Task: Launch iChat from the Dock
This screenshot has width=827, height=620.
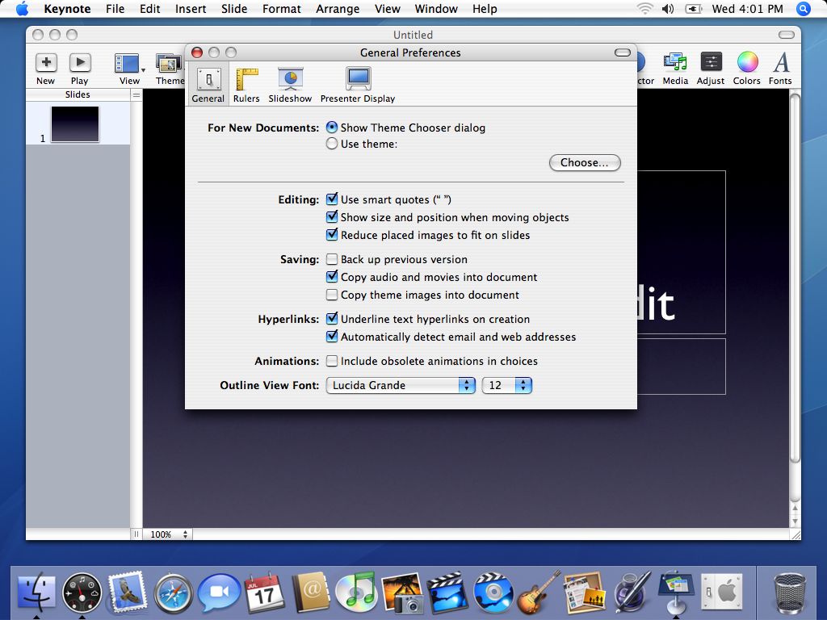Action: tap(219, 592)
